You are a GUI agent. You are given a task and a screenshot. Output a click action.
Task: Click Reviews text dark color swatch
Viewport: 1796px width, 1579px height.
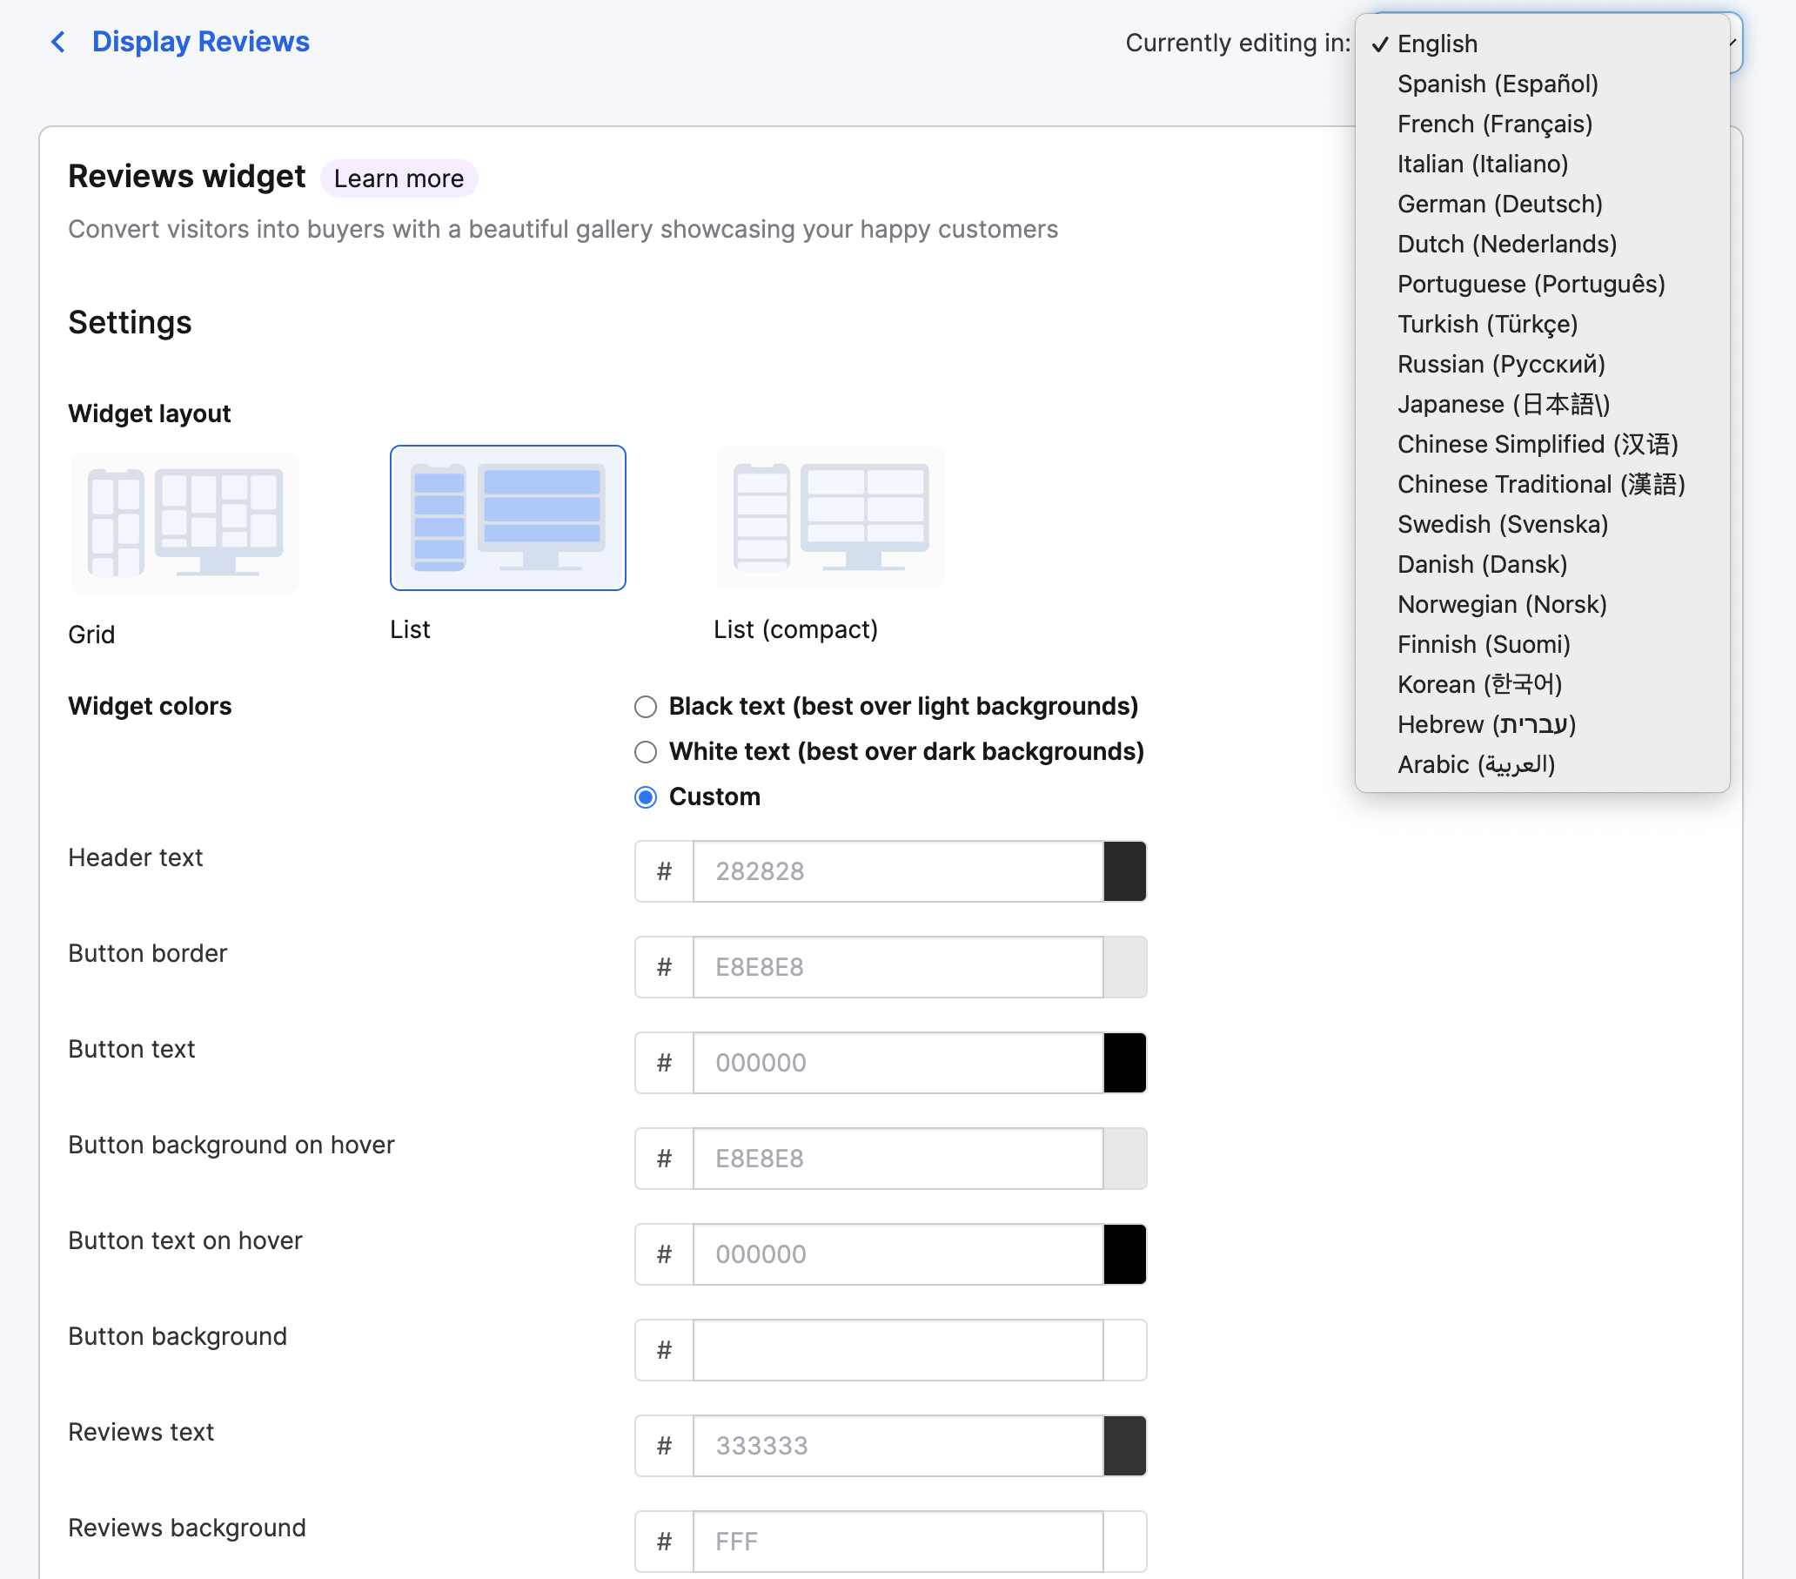[1124, 1446]
